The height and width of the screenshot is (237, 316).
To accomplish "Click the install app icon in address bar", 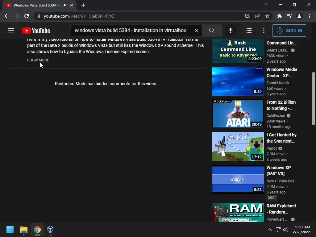I will click(x=247, y=16).
